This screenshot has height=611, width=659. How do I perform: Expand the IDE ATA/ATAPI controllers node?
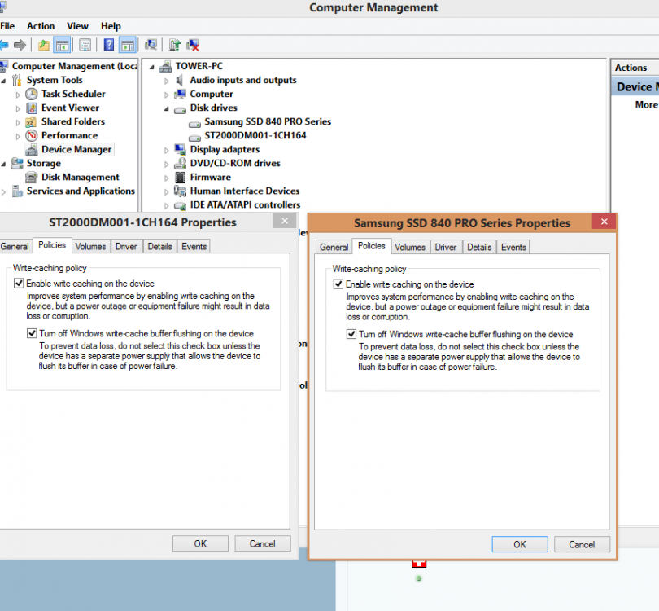tap(167, 206)
